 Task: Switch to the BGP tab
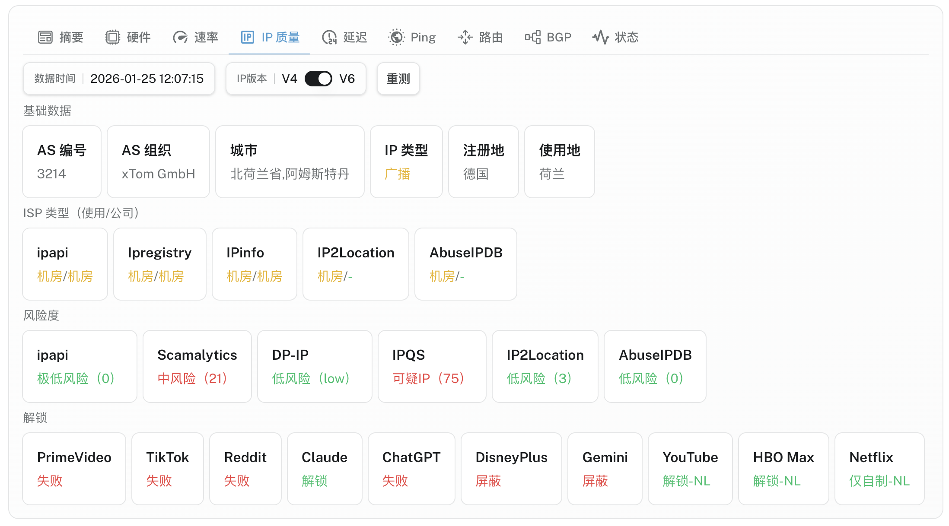pos(558,37)
